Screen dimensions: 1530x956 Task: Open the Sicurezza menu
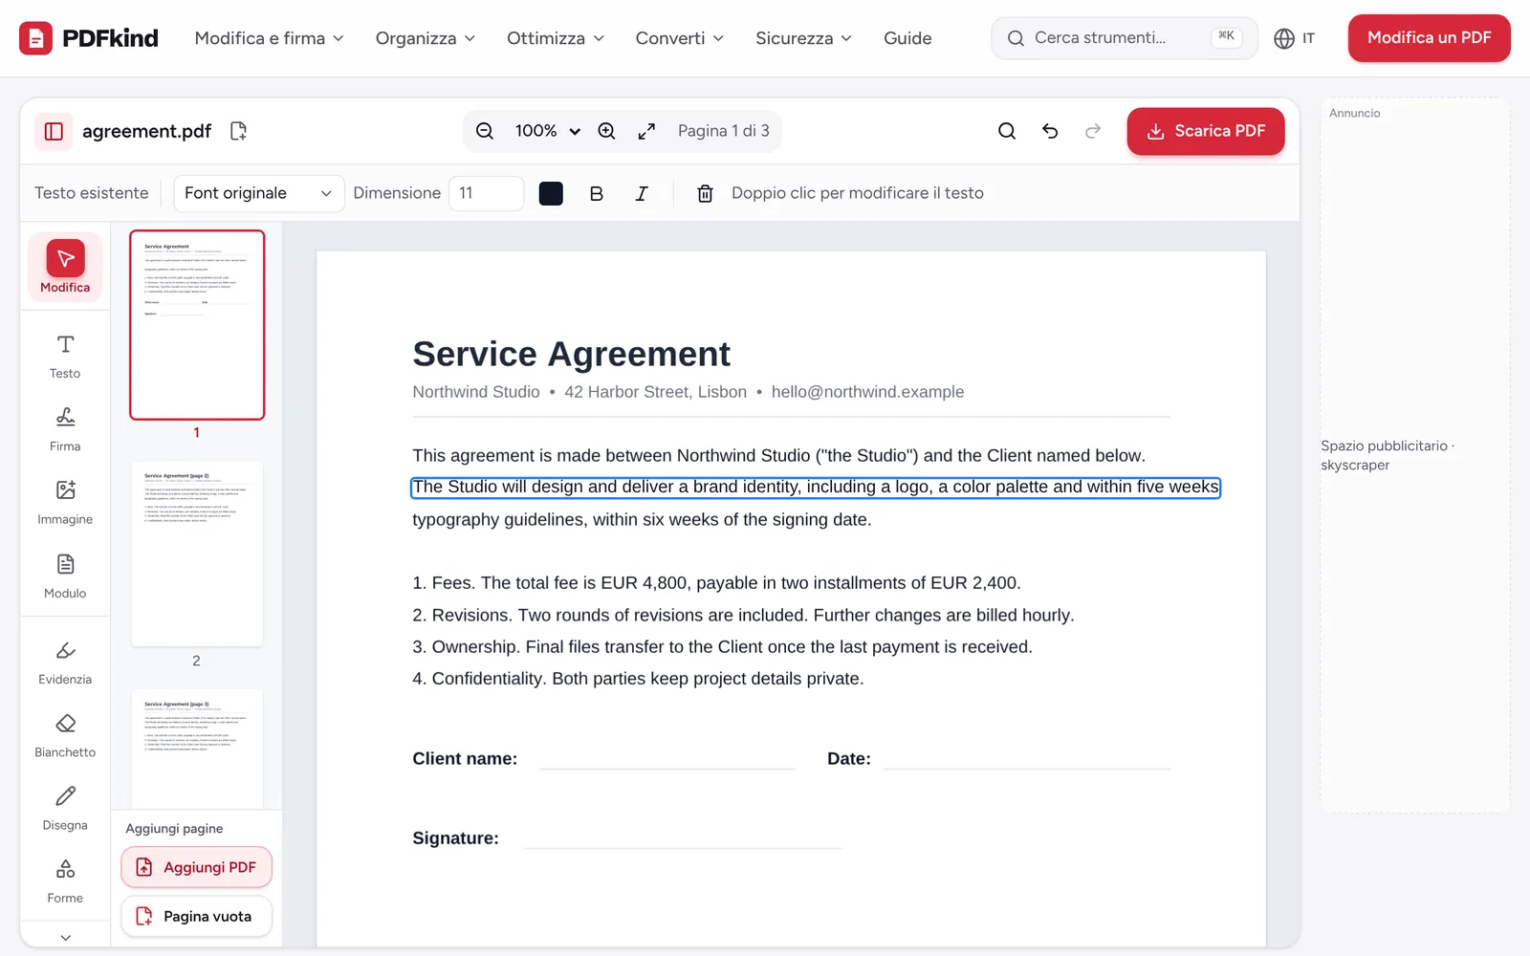point(803,38)
